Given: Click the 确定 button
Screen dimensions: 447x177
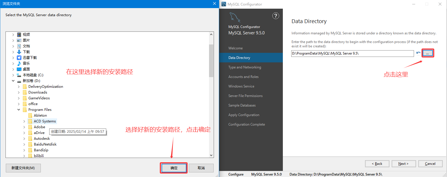Looking at the screenshot, I should pos(174,168).
